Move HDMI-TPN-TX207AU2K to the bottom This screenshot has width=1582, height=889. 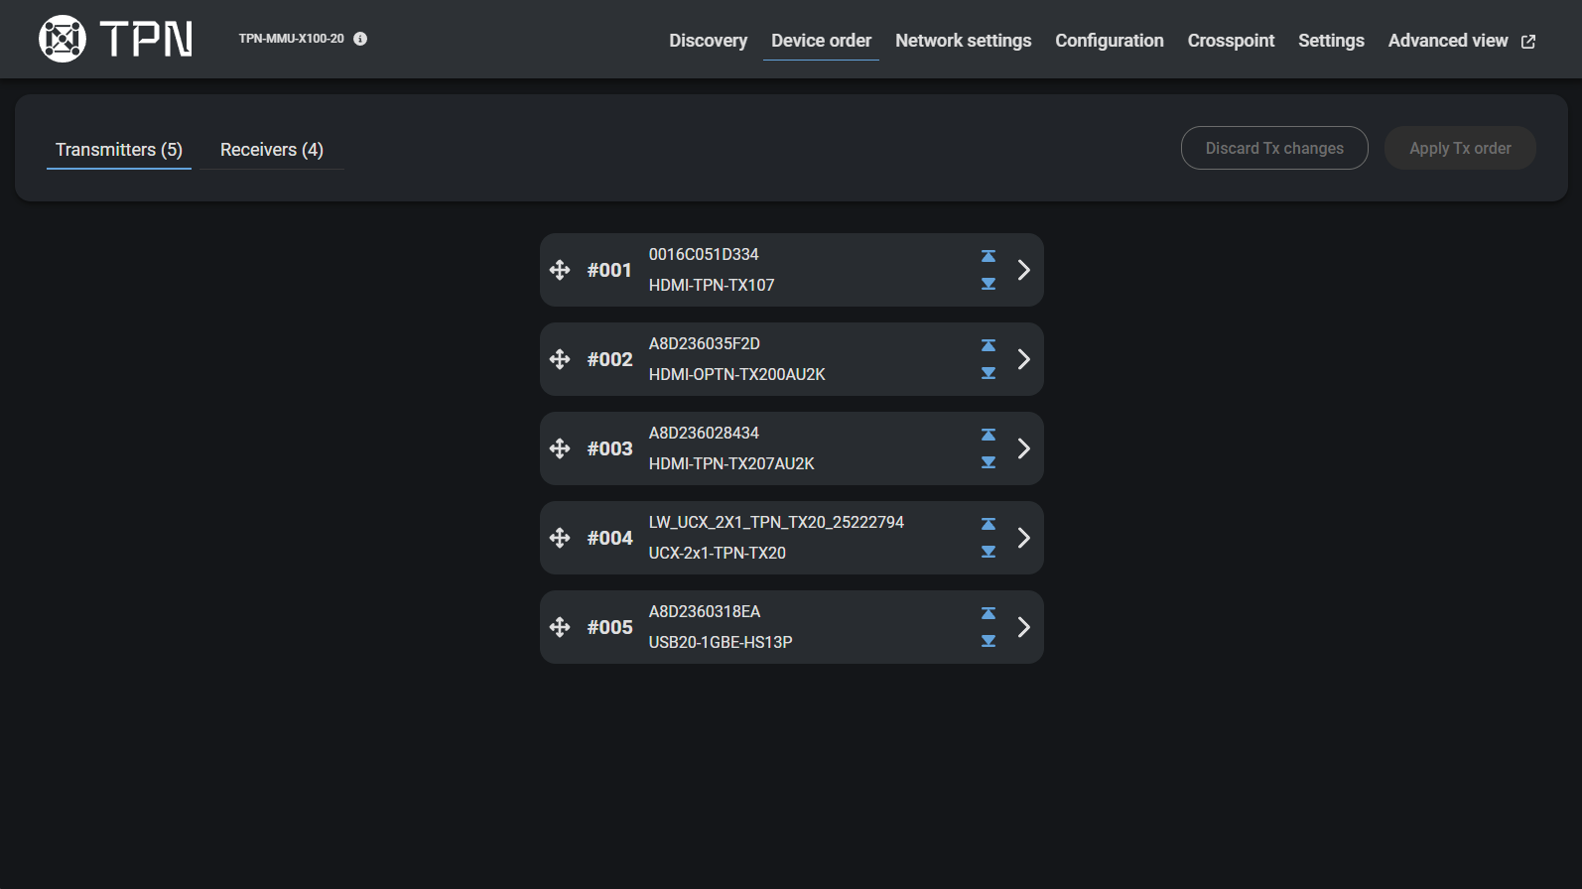(x=989, y=462)
